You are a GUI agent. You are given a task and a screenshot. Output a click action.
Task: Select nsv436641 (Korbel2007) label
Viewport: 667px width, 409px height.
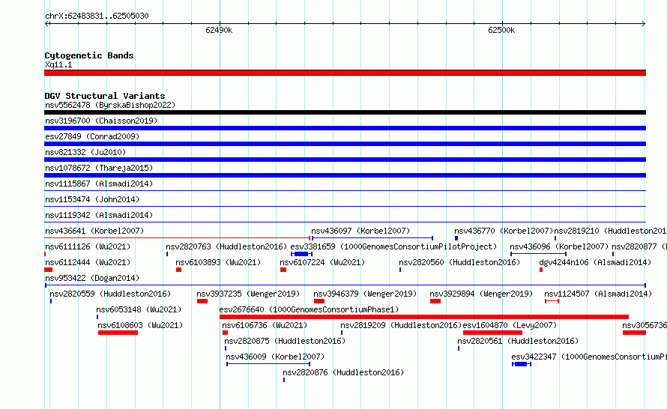pos(94,231)
